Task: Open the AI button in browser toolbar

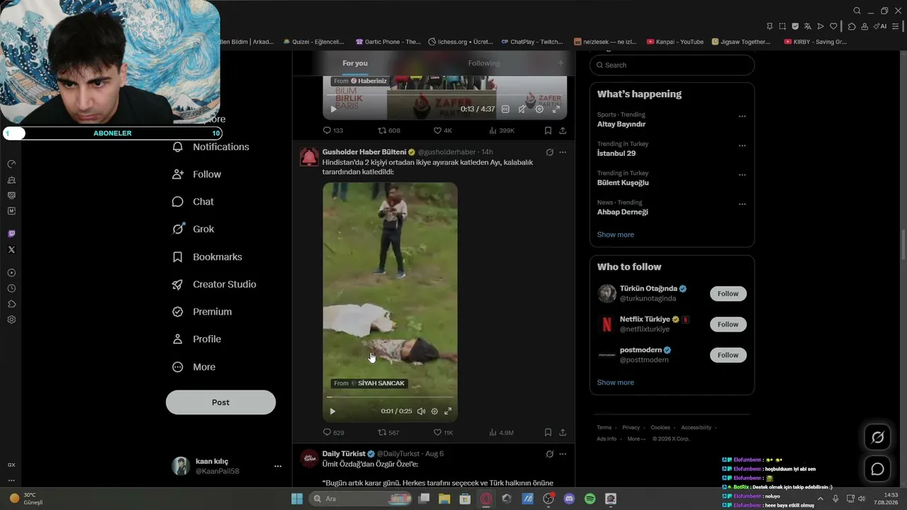Action: pos(880,26)
